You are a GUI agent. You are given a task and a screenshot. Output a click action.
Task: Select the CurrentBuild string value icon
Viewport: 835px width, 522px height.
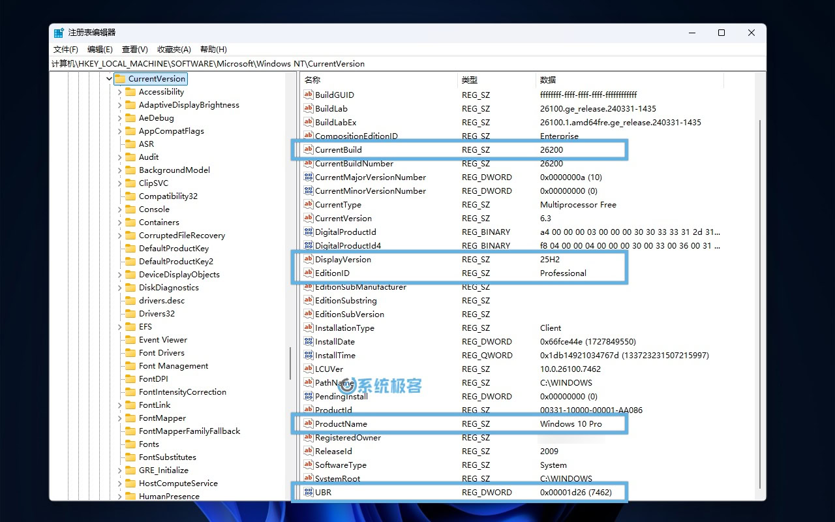309,149
